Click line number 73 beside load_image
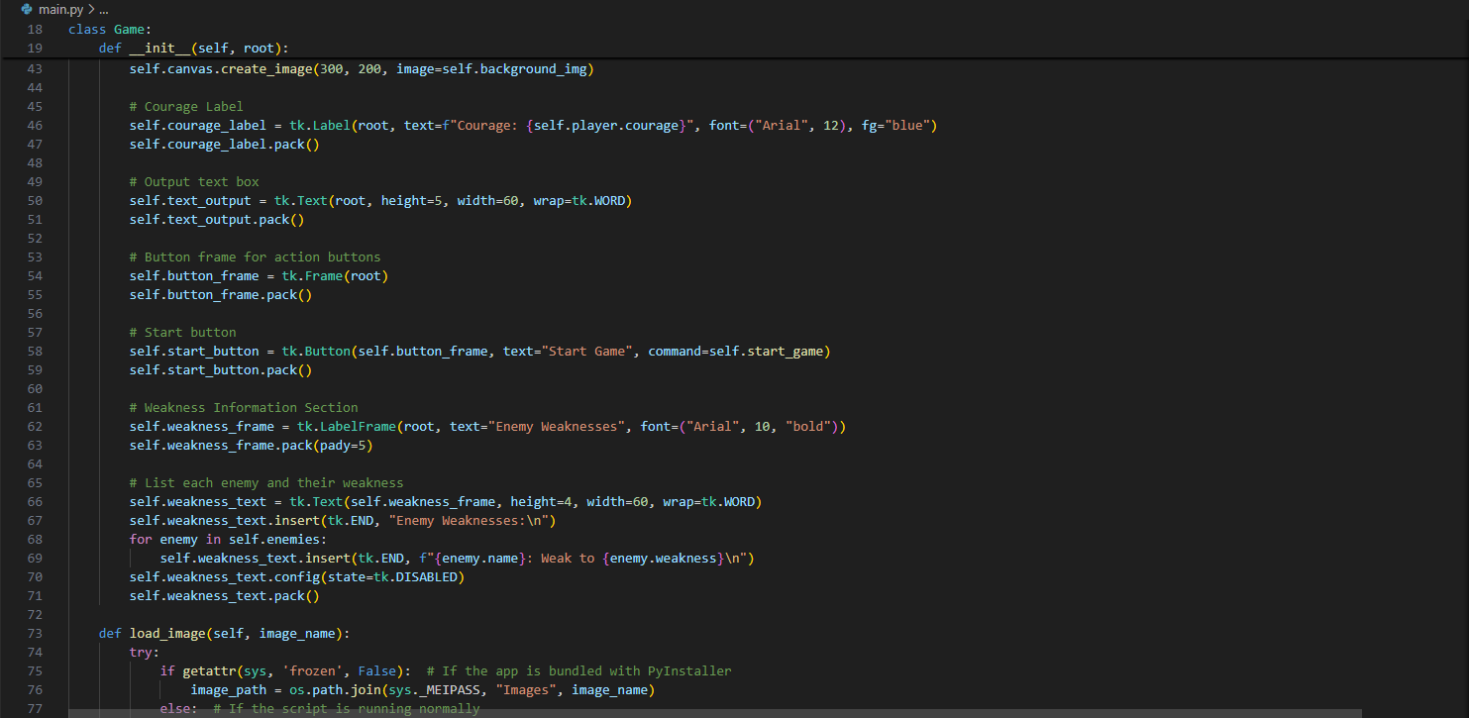The image size is (1469, 718). 35,633
